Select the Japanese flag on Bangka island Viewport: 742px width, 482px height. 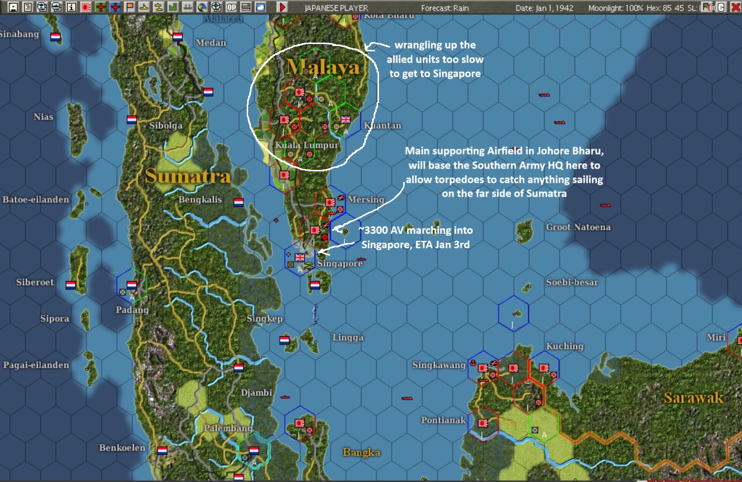(300, 423)
